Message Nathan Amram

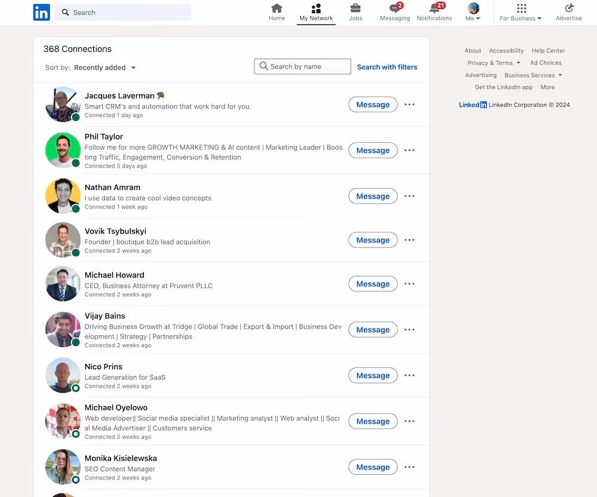point(373,196)
